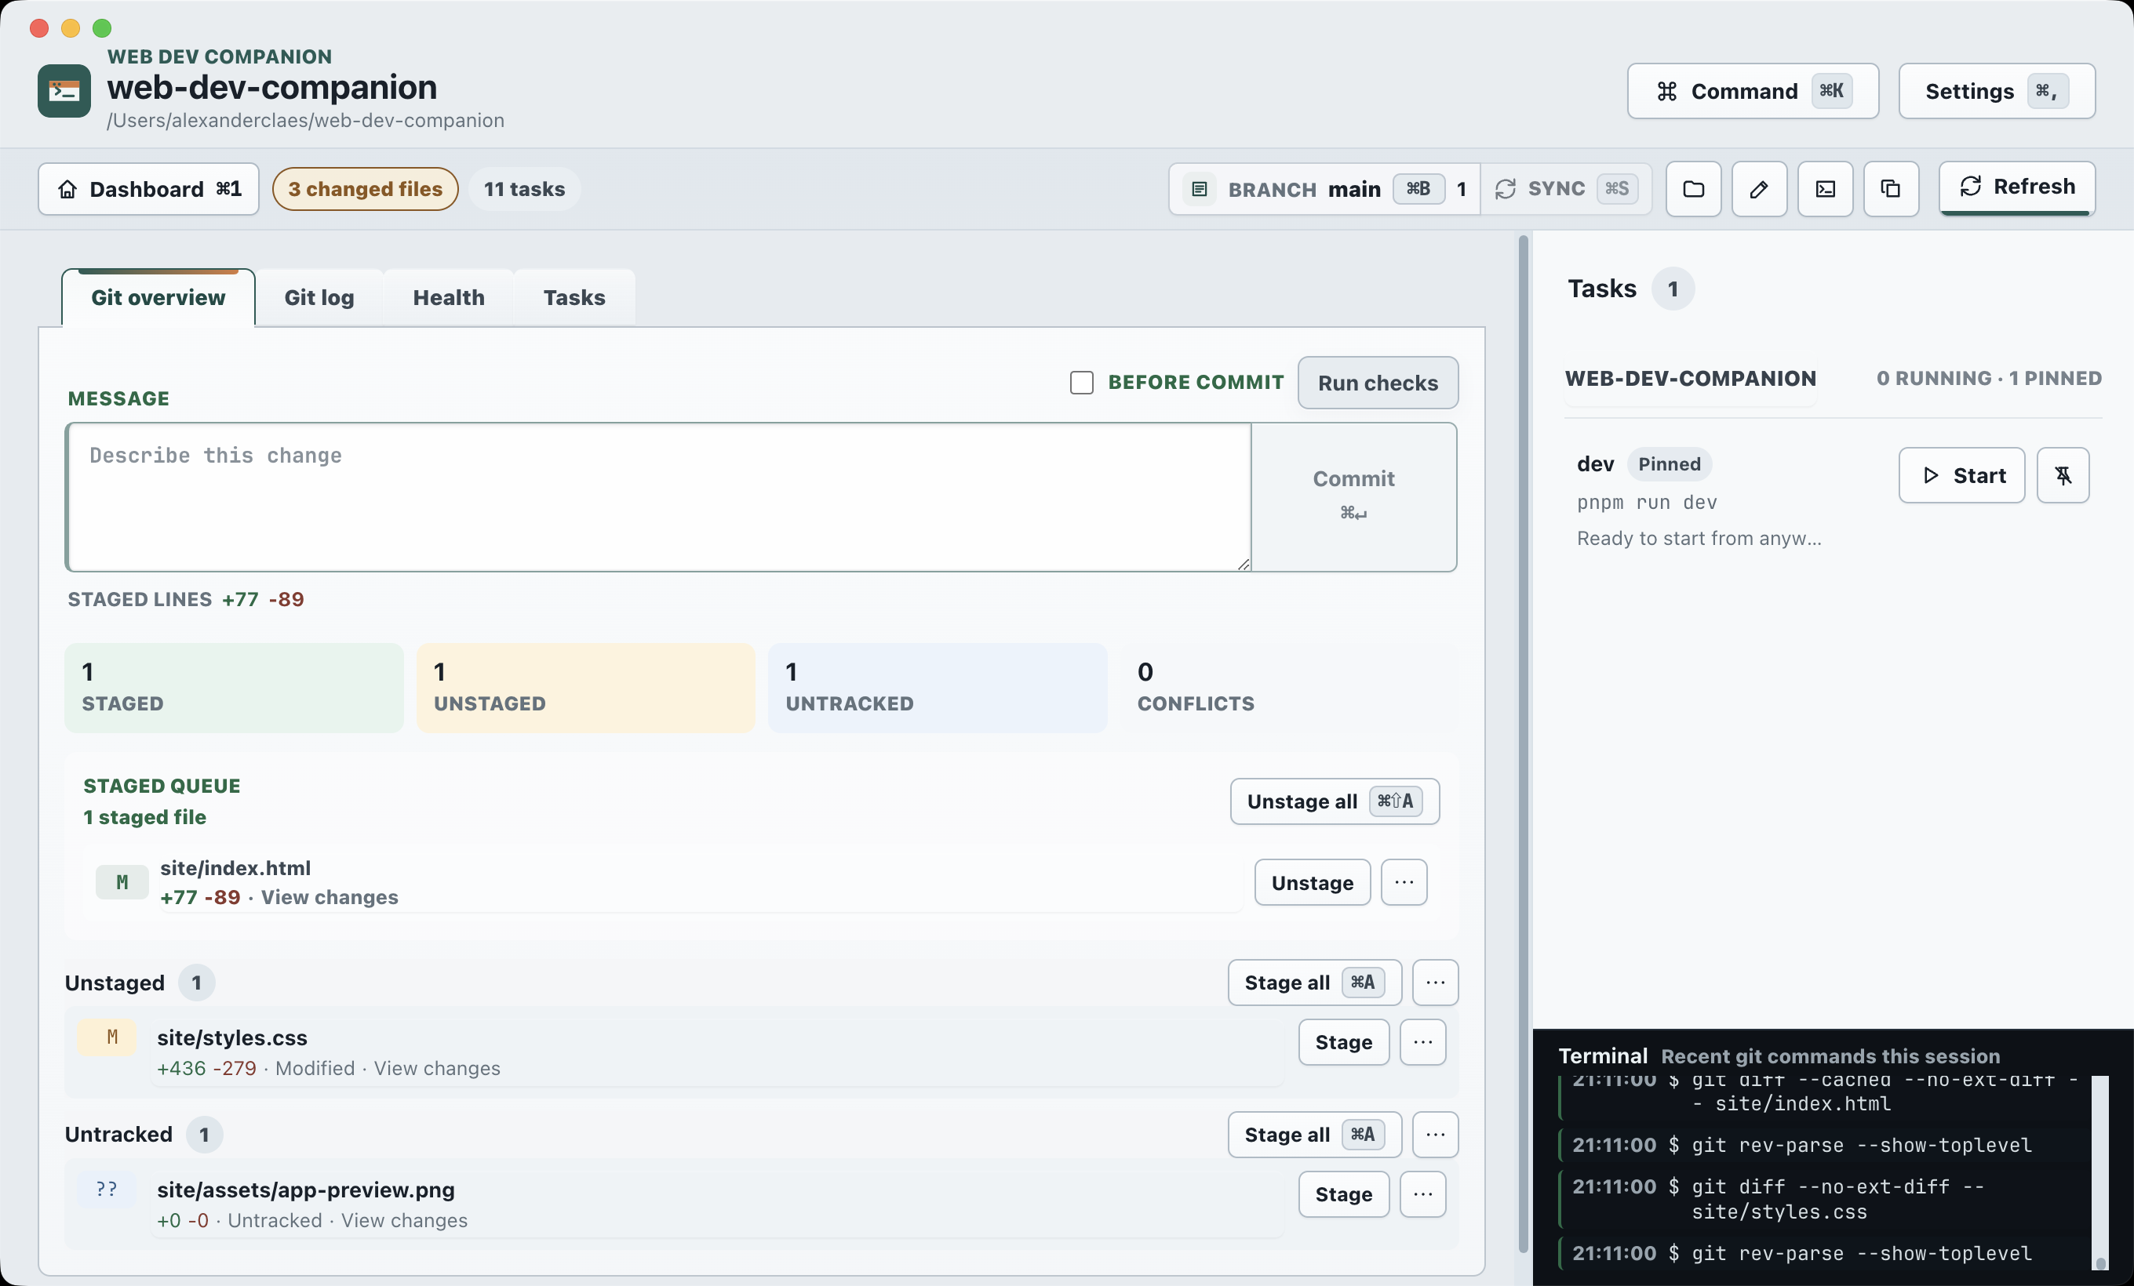Focus the commit message text area
Image resolution: width=2134 pixels, height=1286 pixels.
click(659, 496)
